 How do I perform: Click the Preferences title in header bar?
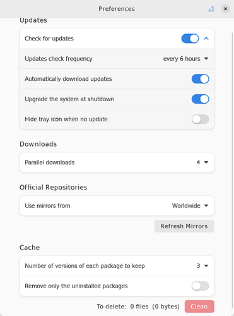click(117, 9)
